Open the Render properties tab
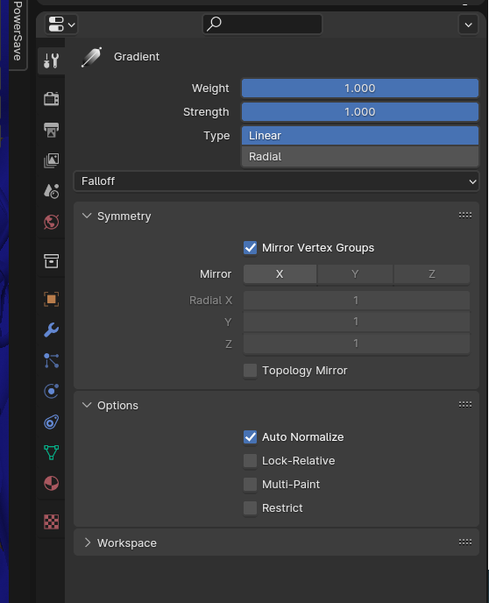 pos(51,99)
